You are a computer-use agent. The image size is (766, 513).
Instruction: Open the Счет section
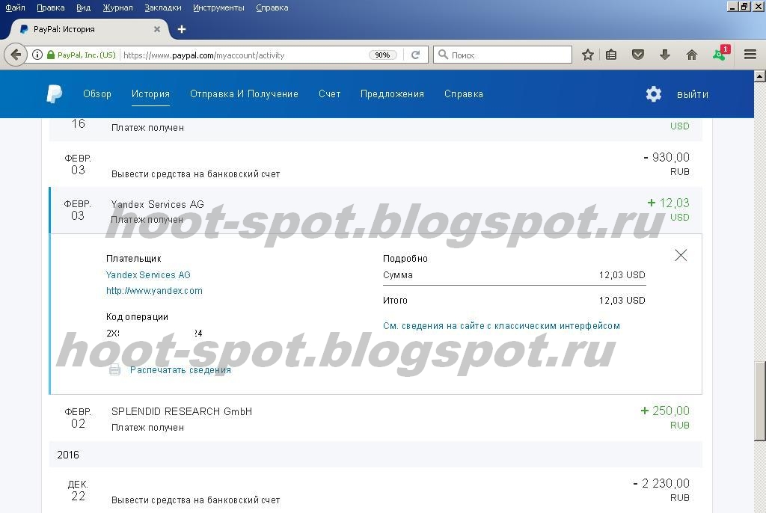coord(330,93)
